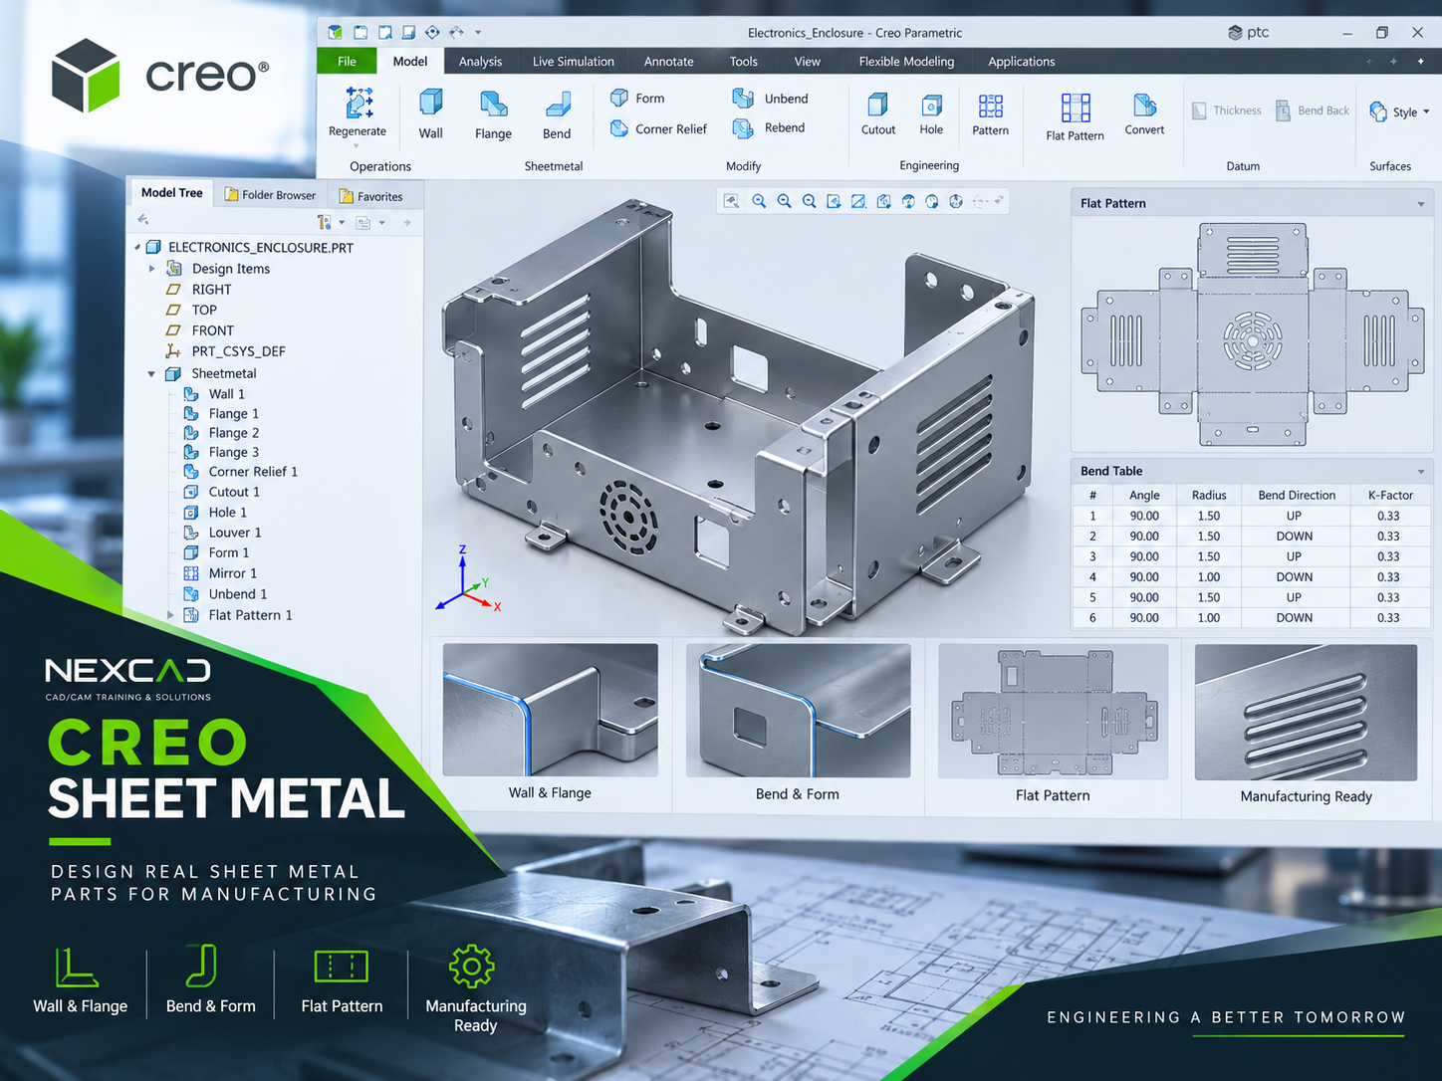Click the Pattern tool
This screenshot has height=1081, width=1442.
[x=991, y=114]
